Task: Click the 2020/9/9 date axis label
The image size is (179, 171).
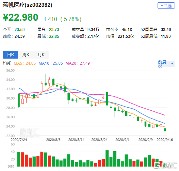Action: (146, 140)
